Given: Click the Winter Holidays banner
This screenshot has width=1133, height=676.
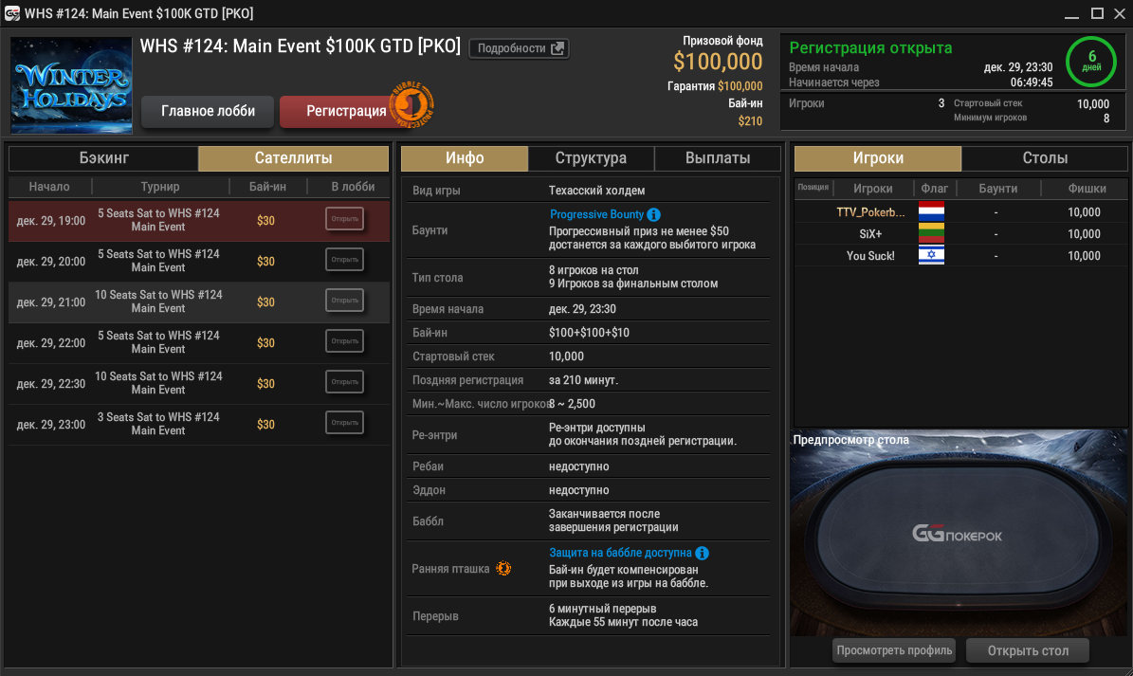Looking at the screenshot, I should click(x=71, y=84).
